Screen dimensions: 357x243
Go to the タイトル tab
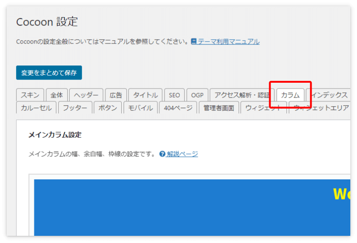[145, 95]
